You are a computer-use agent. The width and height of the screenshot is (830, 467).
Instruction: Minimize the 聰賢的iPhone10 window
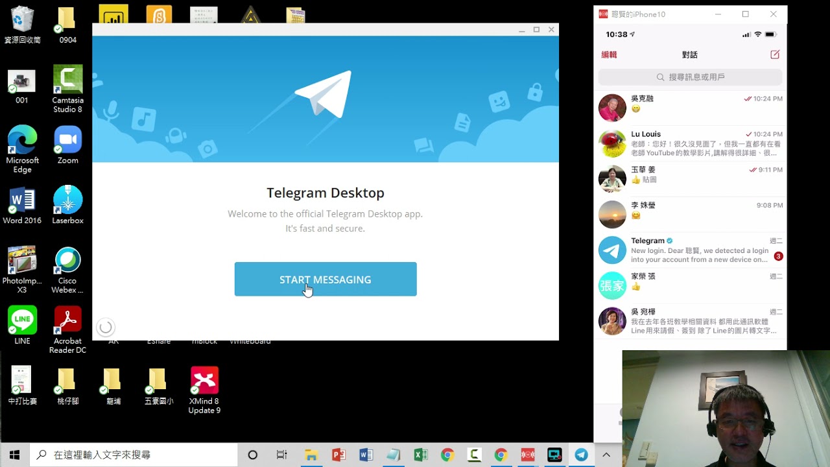click(x=718, y=14)
